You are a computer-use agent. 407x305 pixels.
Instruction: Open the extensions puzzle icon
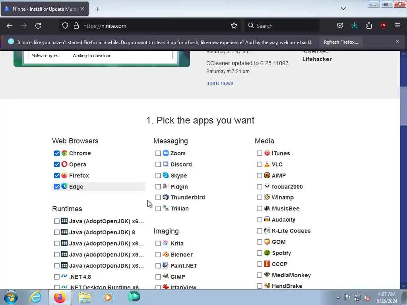(369, 26)
